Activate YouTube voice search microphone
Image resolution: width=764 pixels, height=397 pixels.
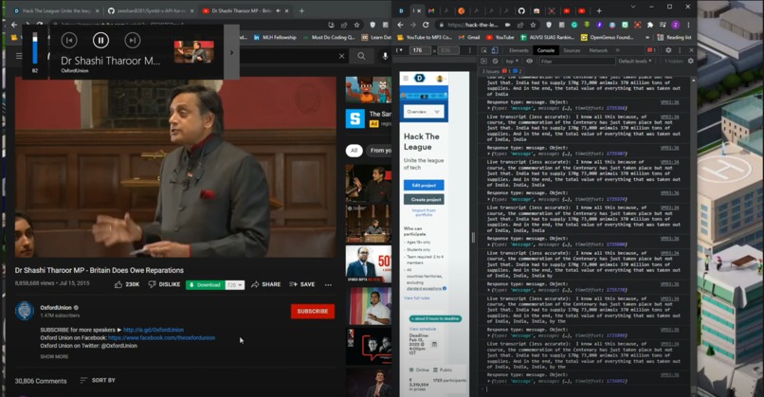point(385,56)
